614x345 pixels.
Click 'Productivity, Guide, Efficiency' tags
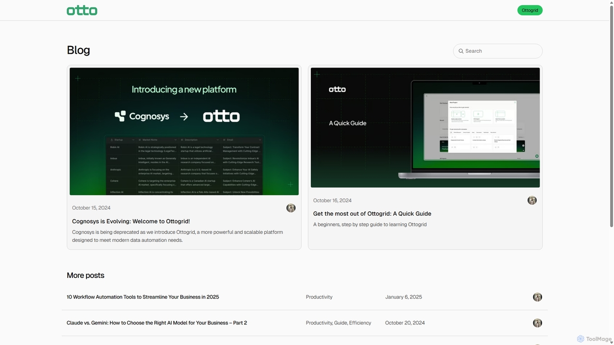click(339, 323)
